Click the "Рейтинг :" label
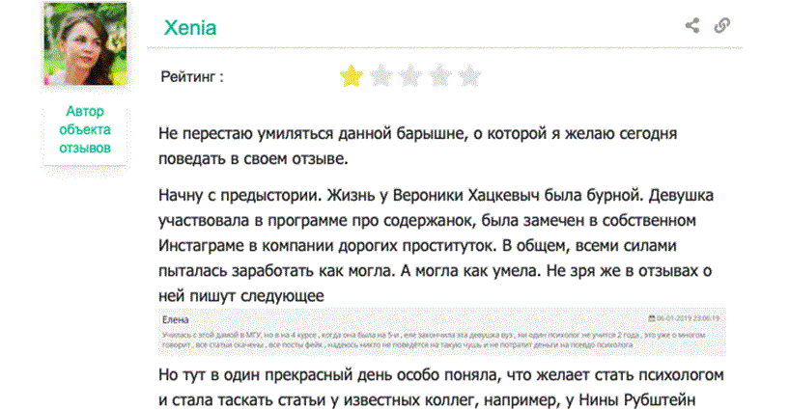 click(x=192, y=76)
